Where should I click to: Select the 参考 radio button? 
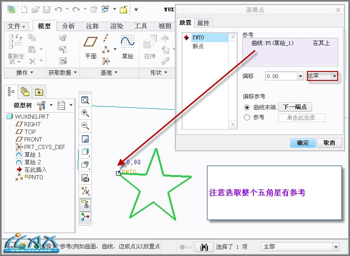(x=247, y=117)
